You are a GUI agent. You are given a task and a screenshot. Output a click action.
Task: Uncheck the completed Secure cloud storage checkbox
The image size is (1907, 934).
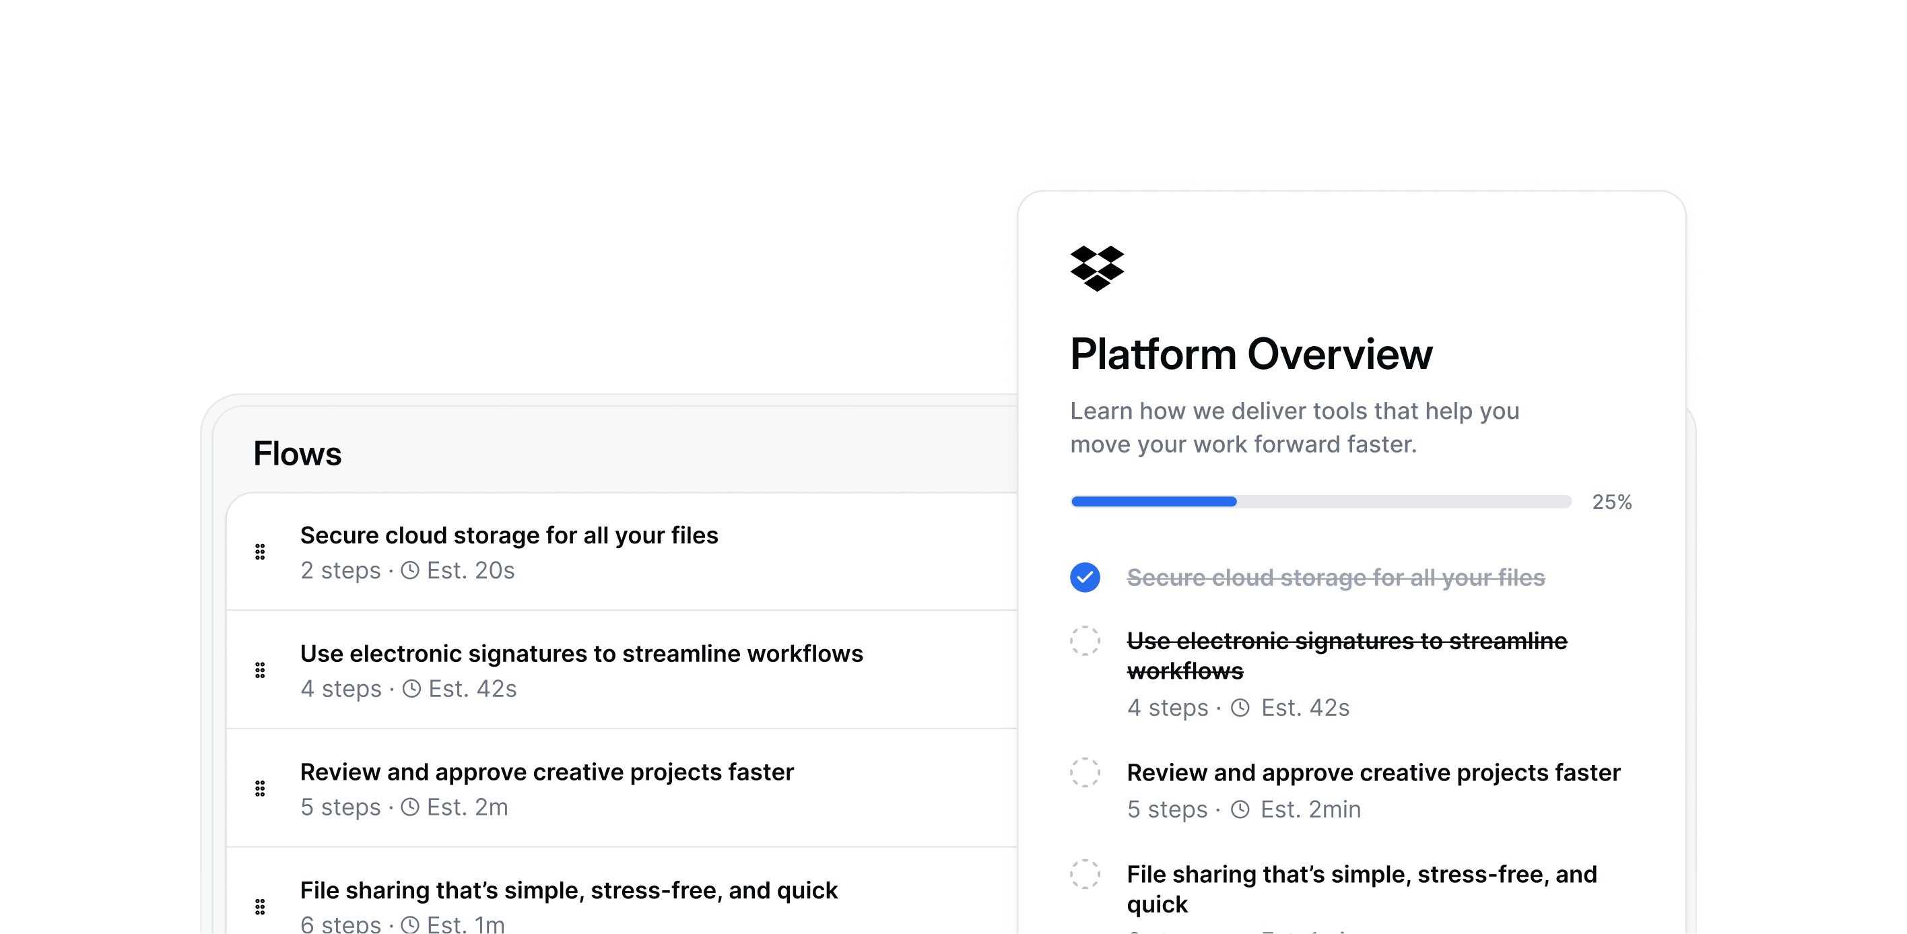click(1085, 577)
